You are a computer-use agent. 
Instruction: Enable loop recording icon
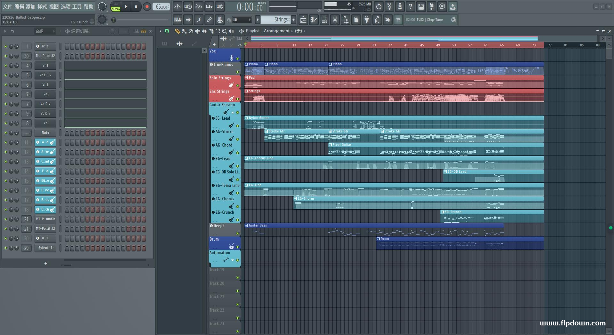tap(220, 6)
